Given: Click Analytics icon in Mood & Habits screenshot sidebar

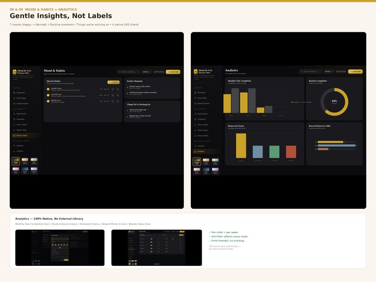Looking at the screenshot, I should 14,151.
